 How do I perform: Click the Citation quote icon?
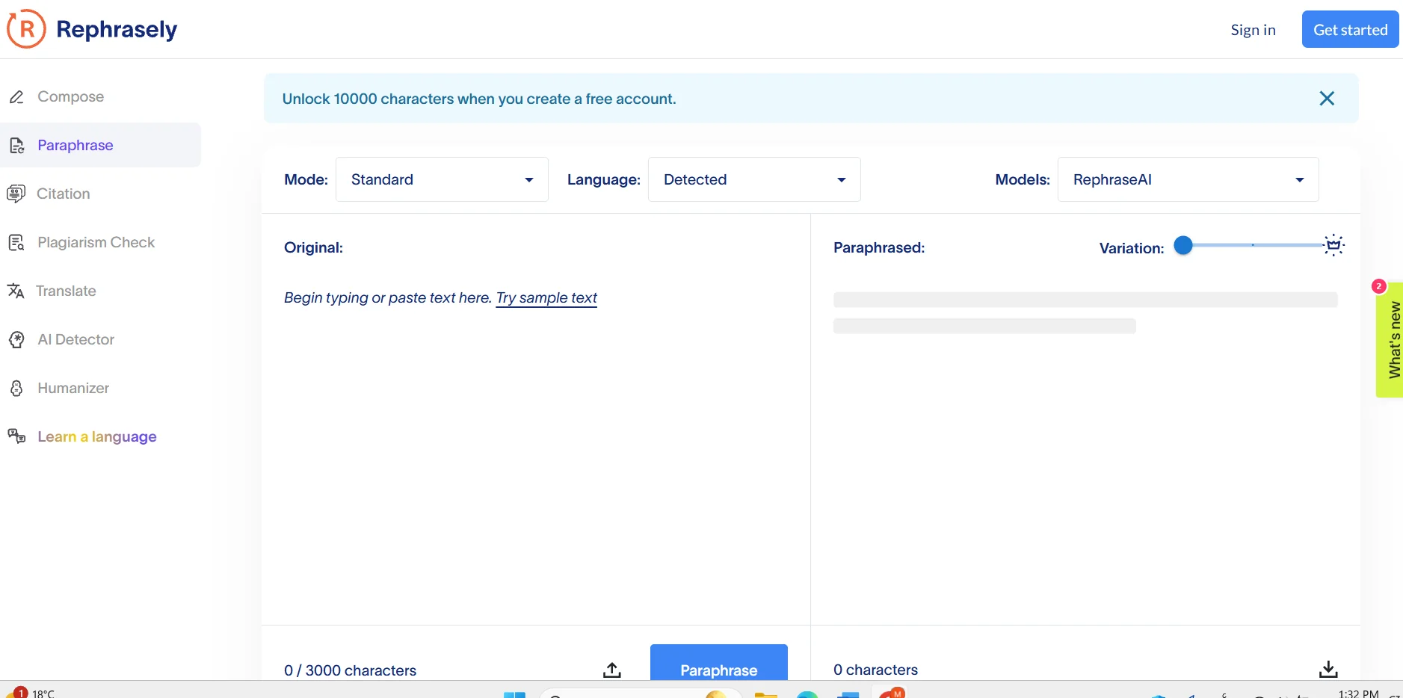16,194
